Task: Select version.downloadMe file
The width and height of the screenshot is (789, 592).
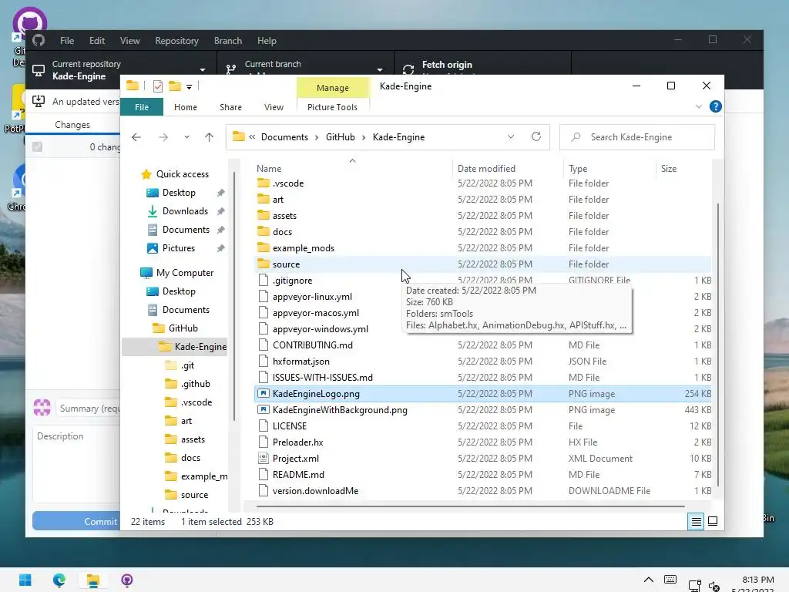Action: (315, 490)
